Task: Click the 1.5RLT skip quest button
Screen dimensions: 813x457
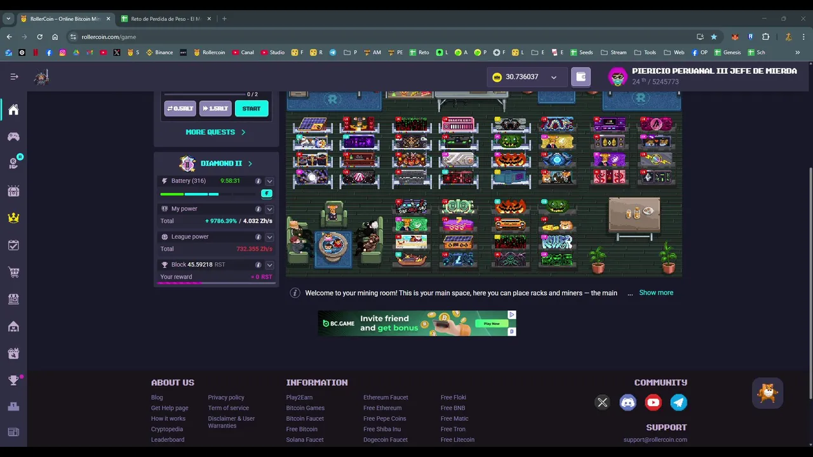Action: tap(215, 109)
